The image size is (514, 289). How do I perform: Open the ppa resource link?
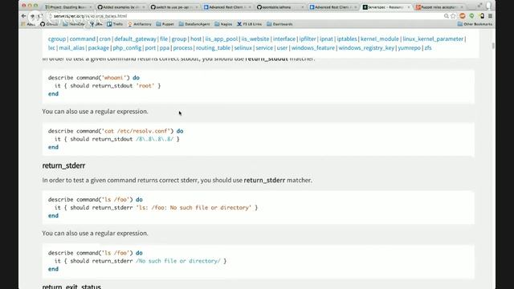click(165, 47)
